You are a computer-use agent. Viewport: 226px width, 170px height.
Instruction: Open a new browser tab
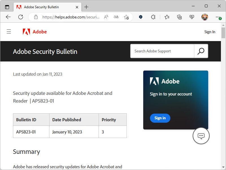[86, 7]
